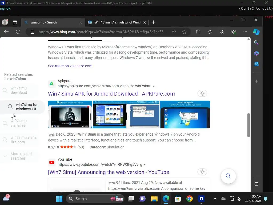Image resolution: width=273 pixels, height=205 pixels.
Task: Open the weather widget on the taskbar
Action: point(6,198)
